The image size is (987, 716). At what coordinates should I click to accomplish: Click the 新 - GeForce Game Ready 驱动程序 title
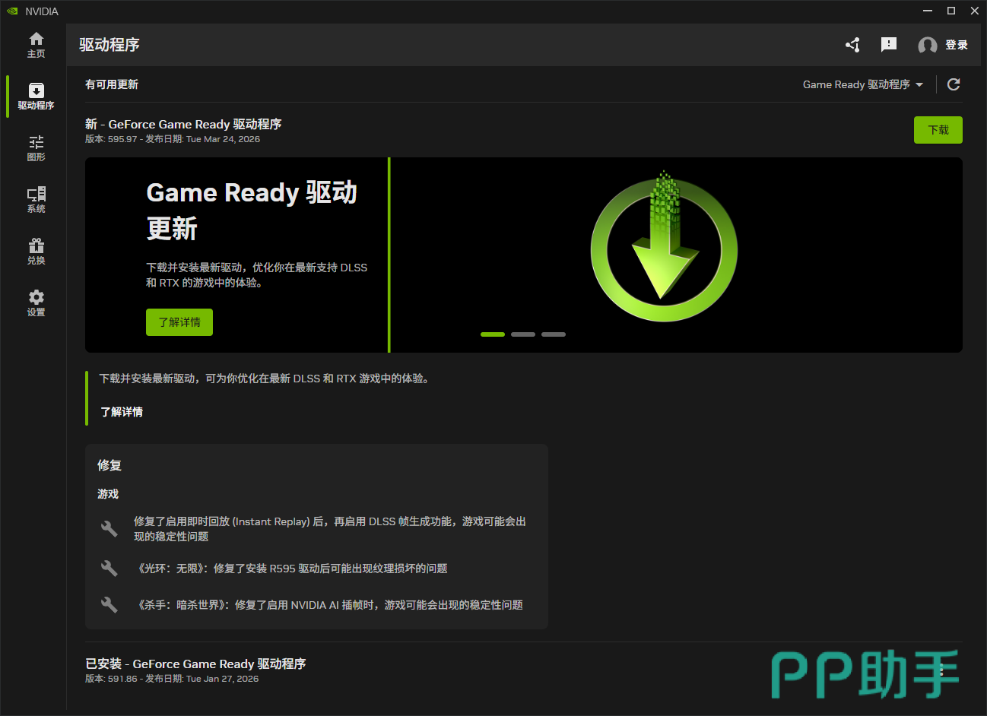(x=183, y=124)
